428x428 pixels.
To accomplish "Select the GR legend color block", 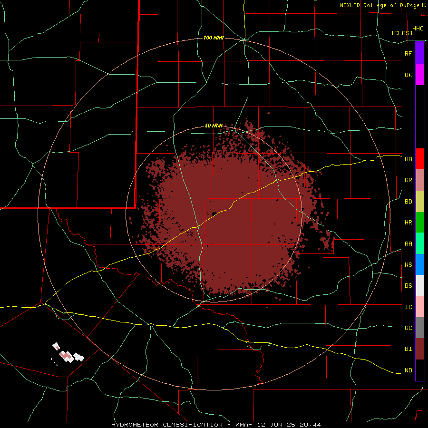I will point(420,180).
